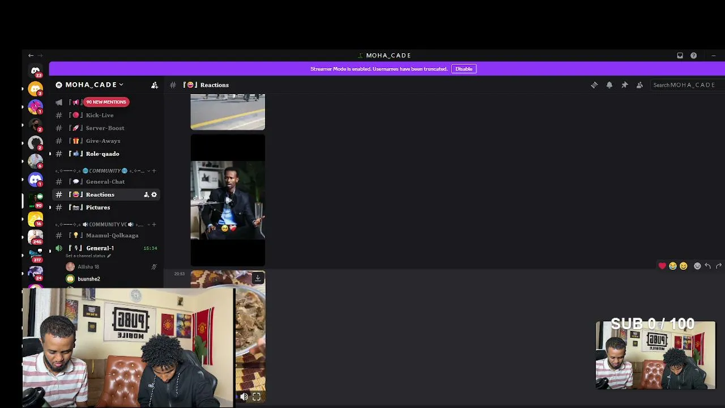This screenshot has width=725, height=408.
Task: Open the Server-Boost channel
Action: (106, 128)
